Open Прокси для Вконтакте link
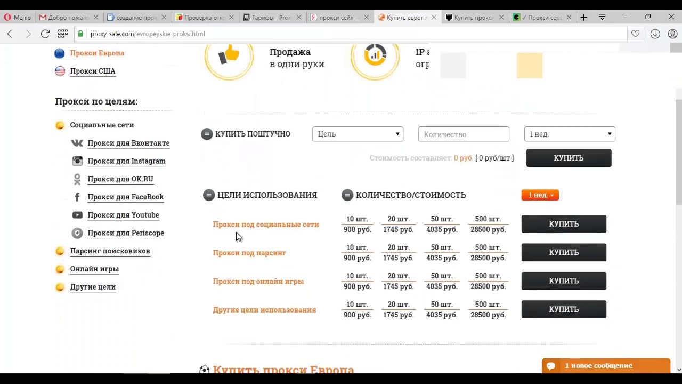Viewport: 682px width, 384px height. (x=128, y=143)
